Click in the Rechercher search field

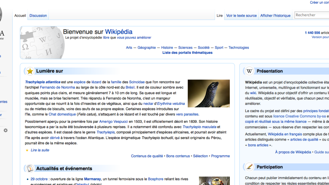[x=311, y=15]
